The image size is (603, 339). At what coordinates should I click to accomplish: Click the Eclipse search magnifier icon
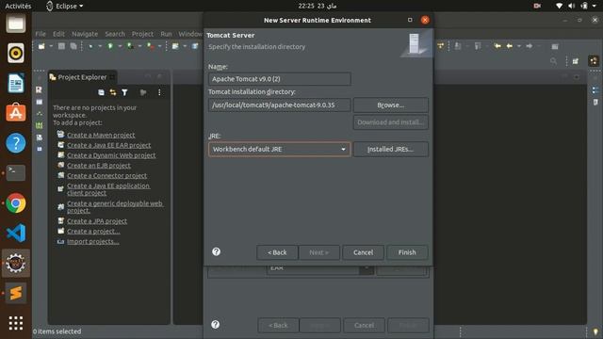pyautogui.click(x=553, y=61)
